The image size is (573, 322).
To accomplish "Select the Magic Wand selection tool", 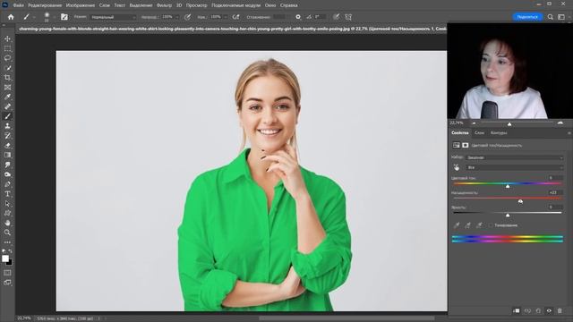I will [7, 68].
